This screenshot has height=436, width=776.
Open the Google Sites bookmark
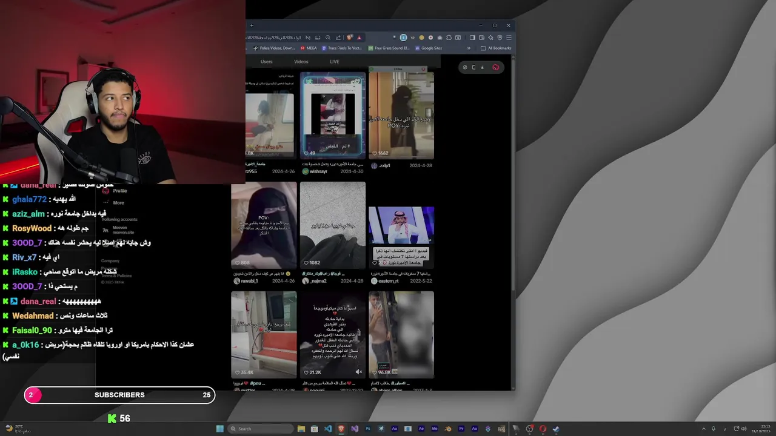click(428, 48)
